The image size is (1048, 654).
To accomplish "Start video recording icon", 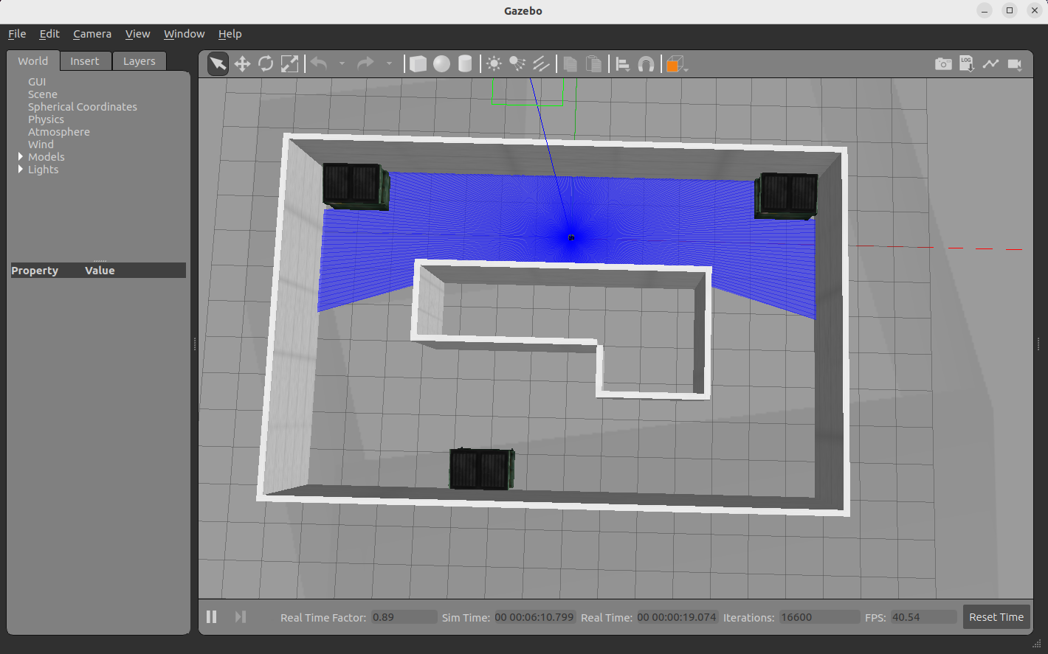I will pos(1015,64).
